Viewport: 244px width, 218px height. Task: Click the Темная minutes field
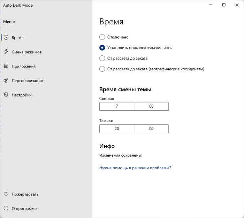[x=151, y=129]
